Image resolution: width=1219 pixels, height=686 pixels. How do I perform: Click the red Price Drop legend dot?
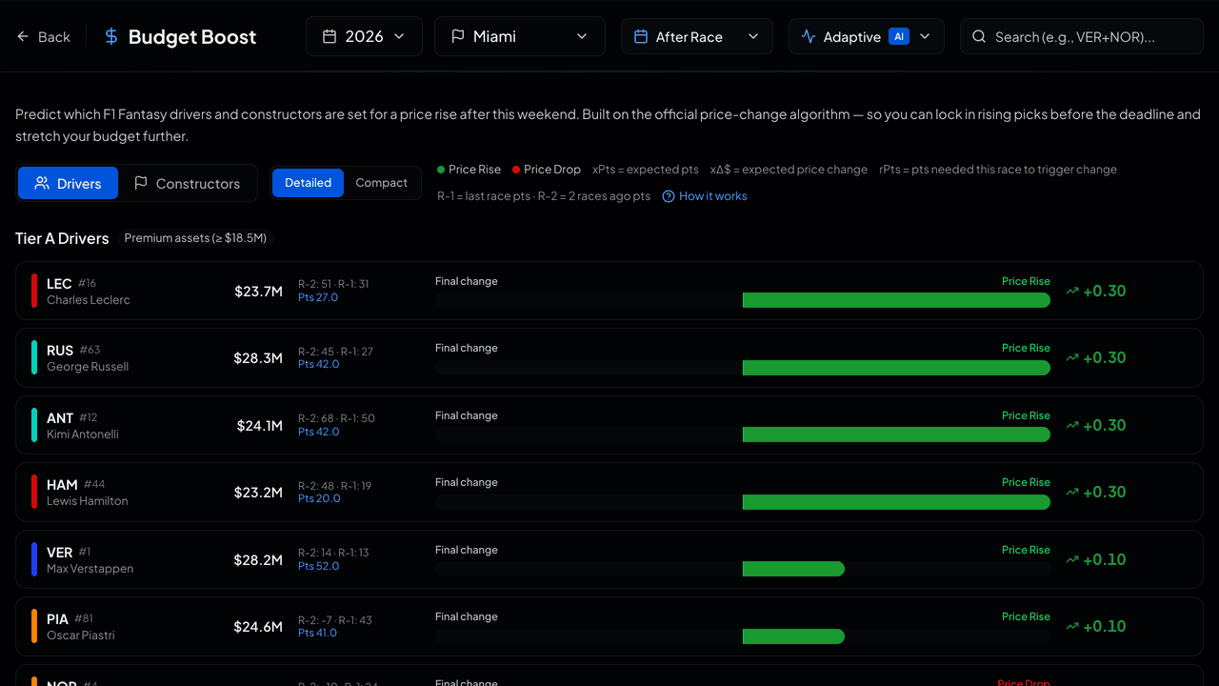[516, 170]
